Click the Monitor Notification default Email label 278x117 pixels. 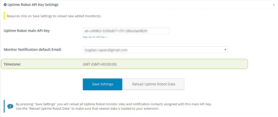pyautogui.click(x=33, y=50)
